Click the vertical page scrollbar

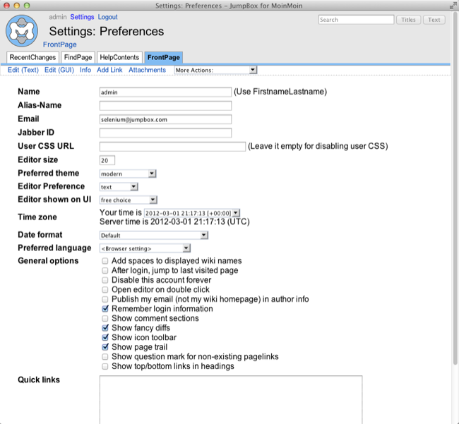click(x=455, y=187)
